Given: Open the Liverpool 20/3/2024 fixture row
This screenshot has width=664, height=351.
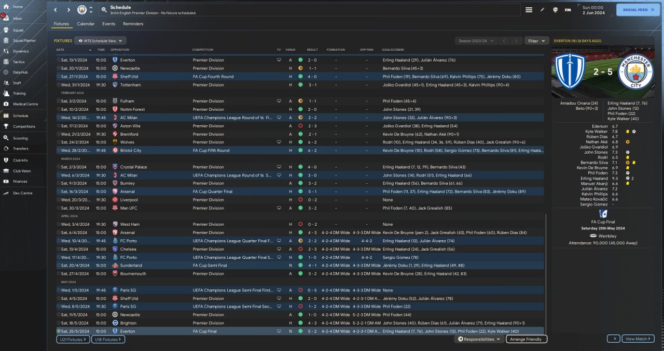Looking at the screenshot, I should 300,200.
